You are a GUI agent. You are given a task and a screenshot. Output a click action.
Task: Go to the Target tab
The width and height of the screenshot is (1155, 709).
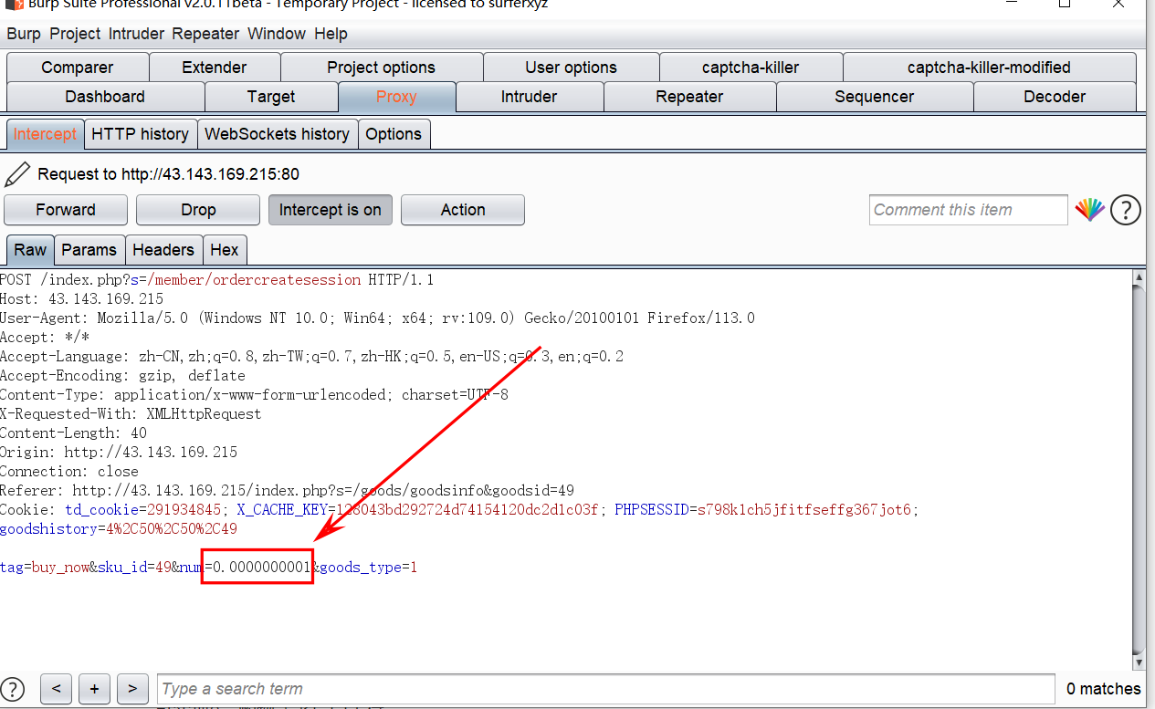271,97
